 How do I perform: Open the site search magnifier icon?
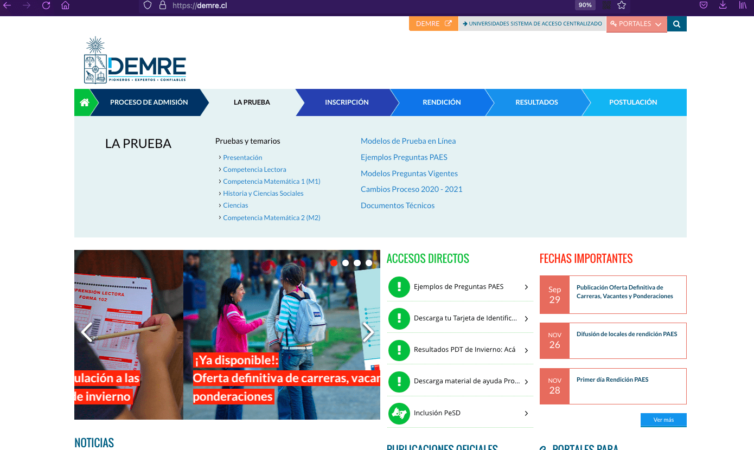tap(676, 24)
